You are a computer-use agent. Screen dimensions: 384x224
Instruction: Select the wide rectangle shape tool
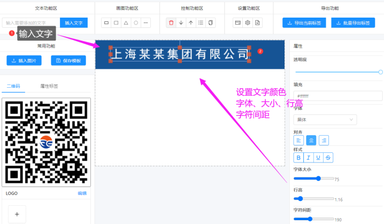pos(106,23)
